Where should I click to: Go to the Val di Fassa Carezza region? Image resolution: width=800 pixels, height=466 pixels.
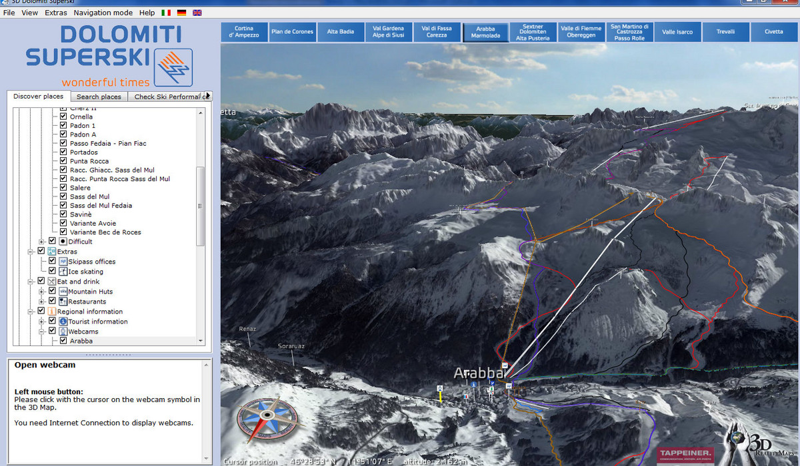[x=437, y=32]
